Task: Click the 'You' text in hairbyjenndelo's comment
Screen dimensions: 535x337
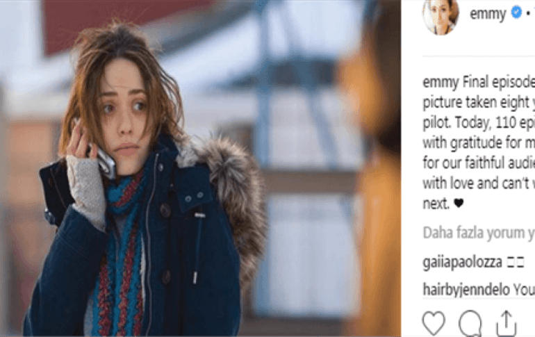Action: click(x=524, y=290)
